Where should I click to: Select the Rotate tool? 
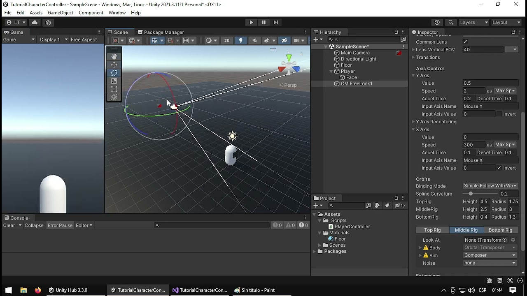[114, 73]
